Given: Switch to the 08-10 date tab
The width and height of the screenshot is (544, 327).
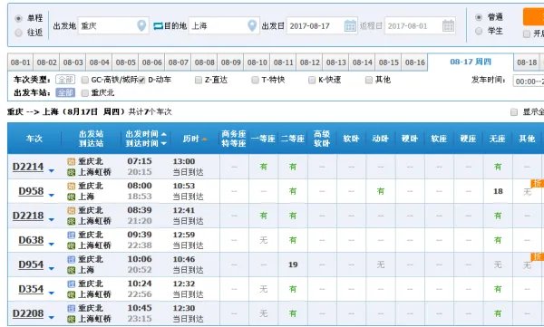Looking at the screenshot, I should click(x=257, y=63).
